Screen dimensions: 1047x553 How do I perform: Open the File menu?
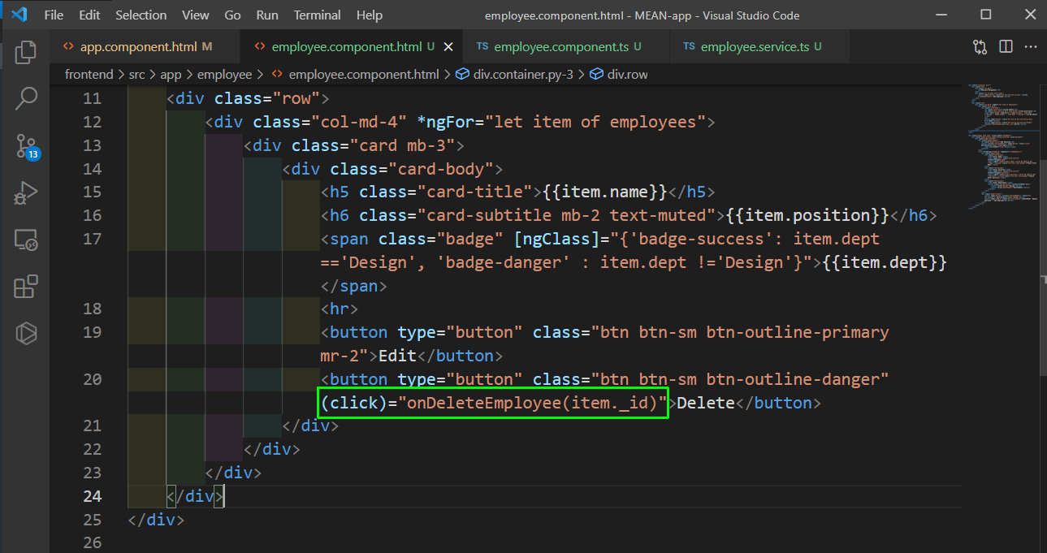pyautogui.click(x=54, y=15)
